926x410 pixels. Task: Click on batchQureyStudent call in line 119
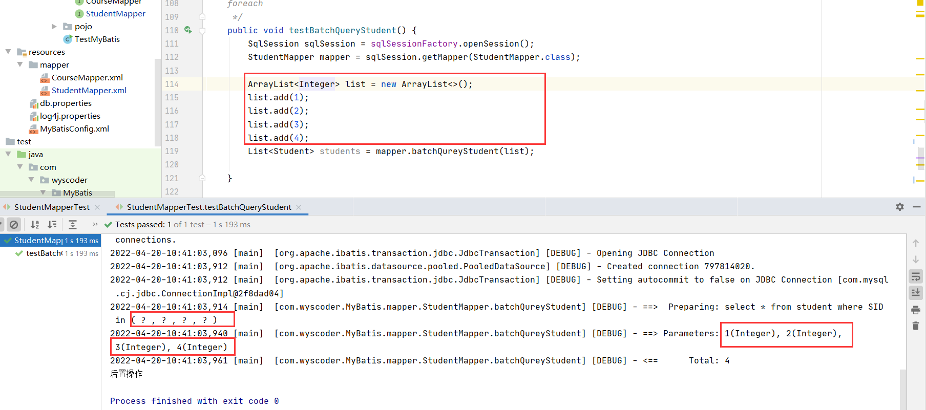[x=455, y=151]
